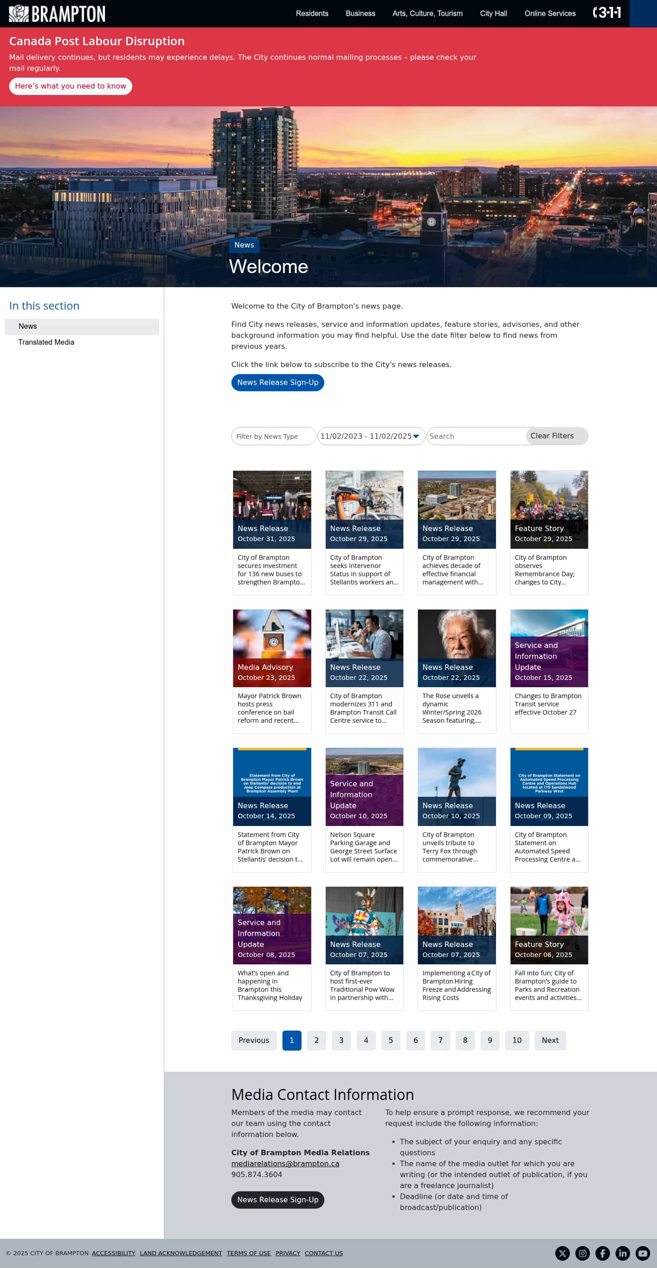657x1268 pixels.
Task: Click the Brampton logo in header
Action: pos(57,13)
